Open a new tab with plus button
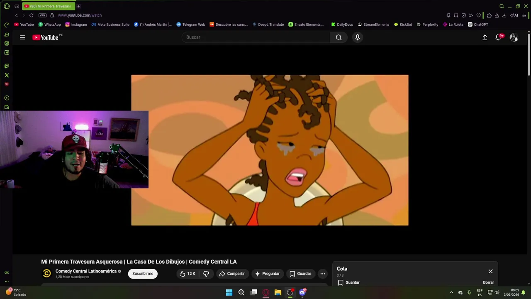Viewport: 531px width, 299px height. (x=78, y=6)
